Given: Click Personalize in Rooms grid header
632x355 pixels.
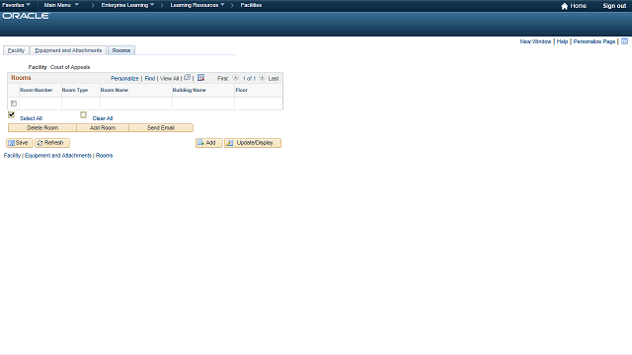Looking at the screenshot, I should (x=124, y=79).
